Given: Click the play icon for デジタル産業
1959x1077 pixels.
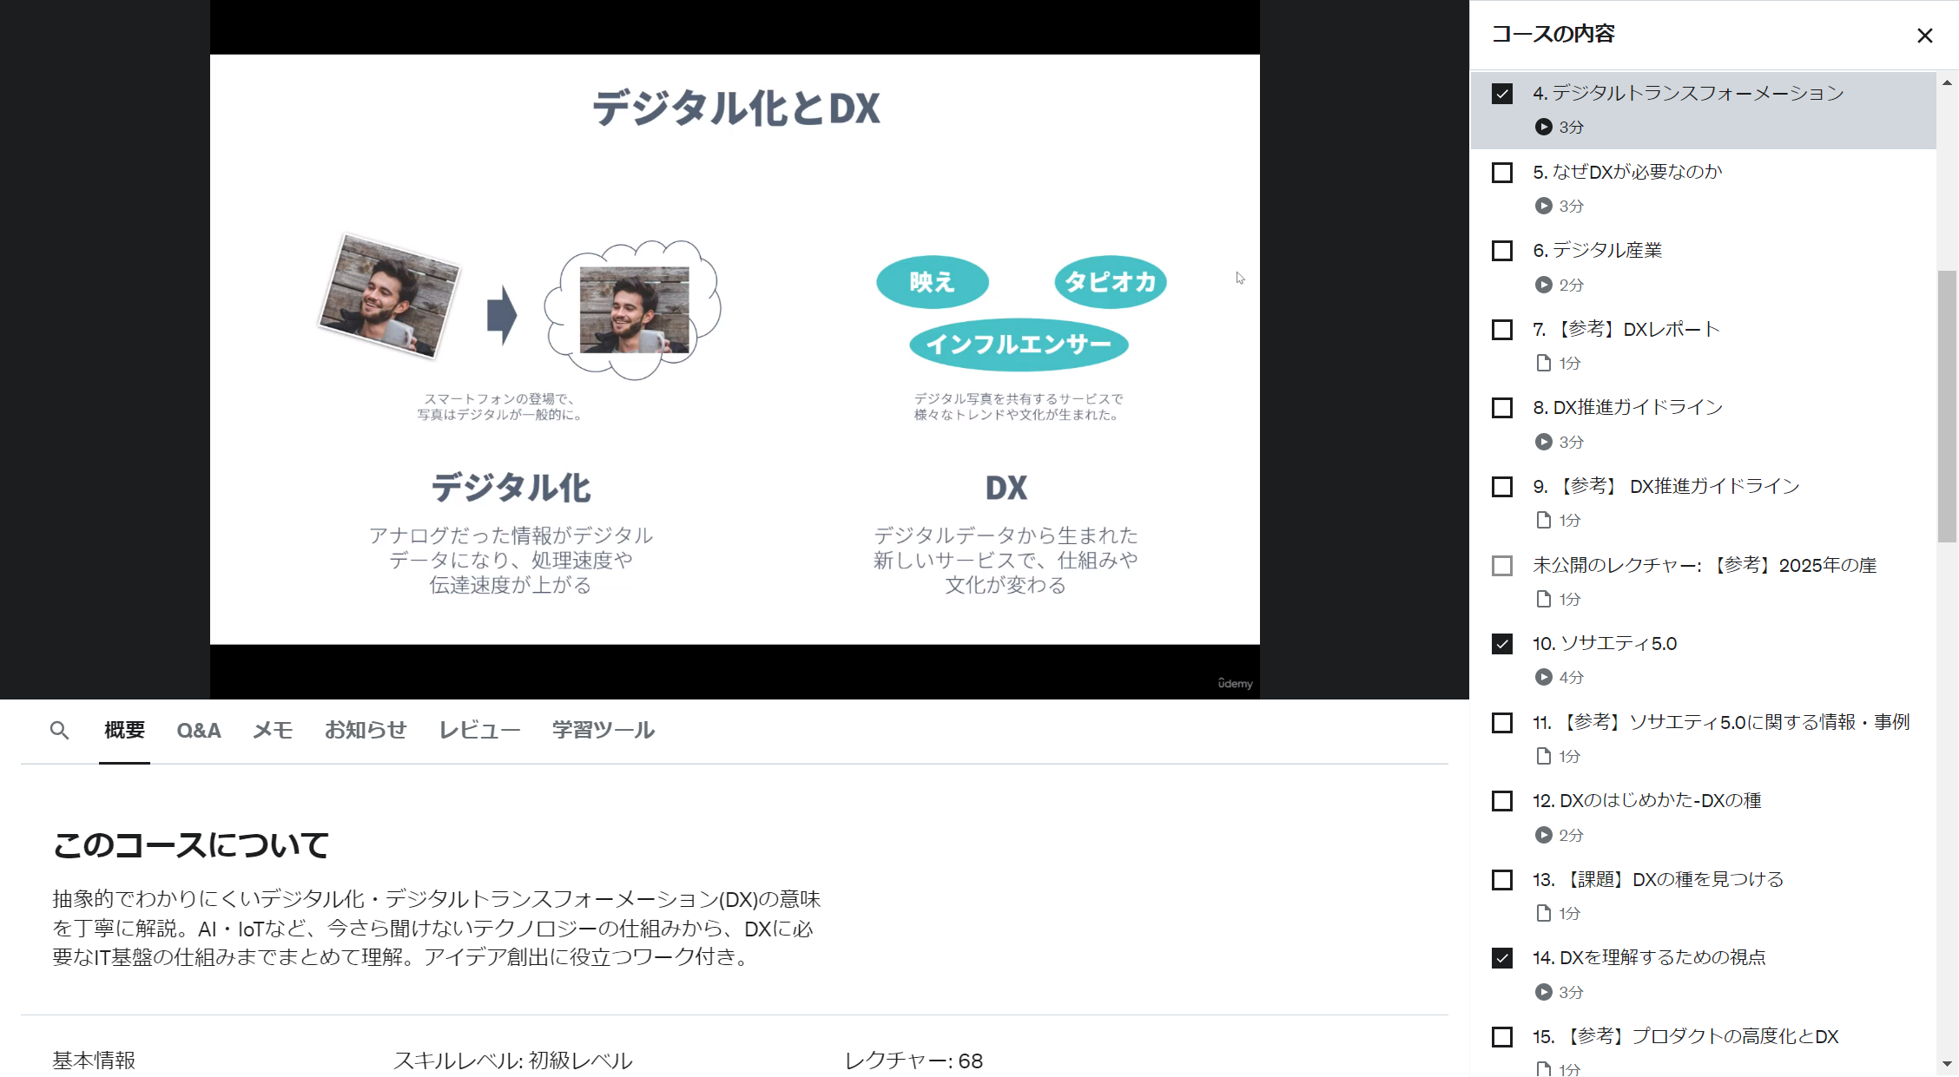Looking at the screenshot, I should [x=1544, y=285].
